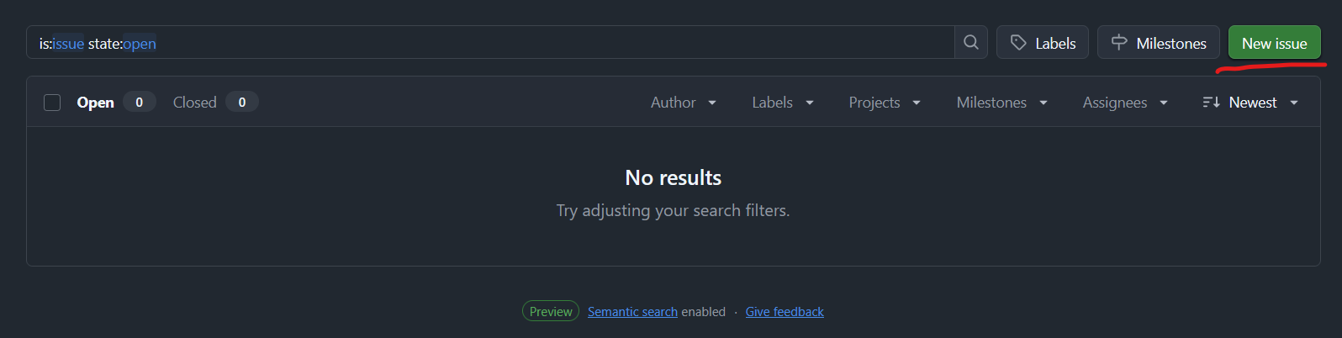Open the Projects filter dropdown
1342x338 pixels.
pyautogui.click(x=884, y=103)
